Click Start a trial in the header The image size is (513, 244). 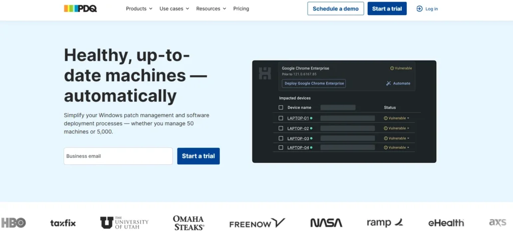tap(387, 9)
